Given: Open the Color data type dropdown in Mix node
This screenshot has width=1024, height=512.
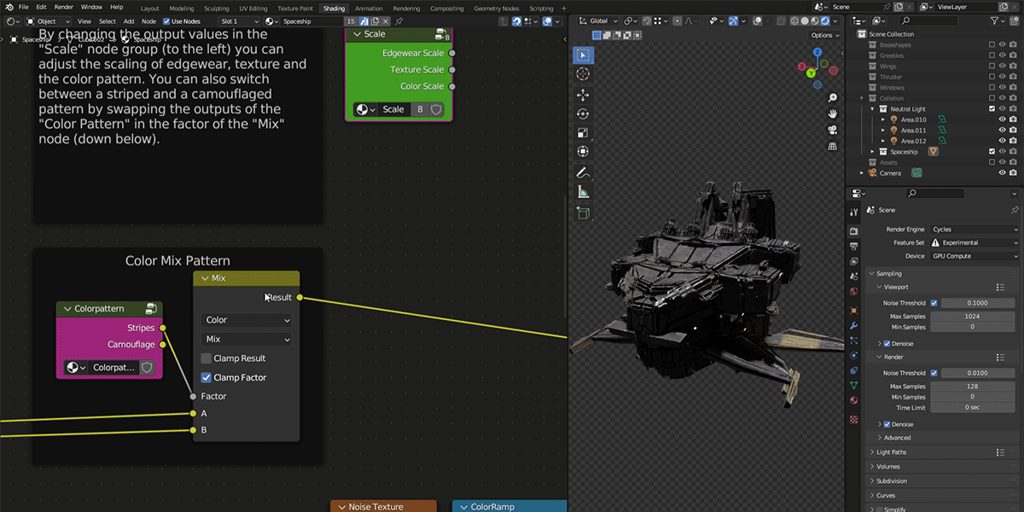Looking at the screenshot, I should point(246,320).
